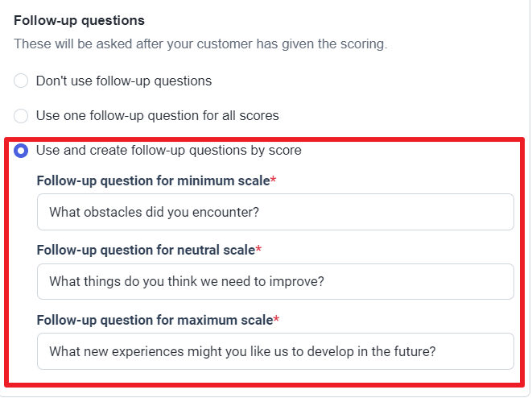Click the red asterisk beside maximum scale label
This screenshot has height=398, width=532.
(276, 319)
